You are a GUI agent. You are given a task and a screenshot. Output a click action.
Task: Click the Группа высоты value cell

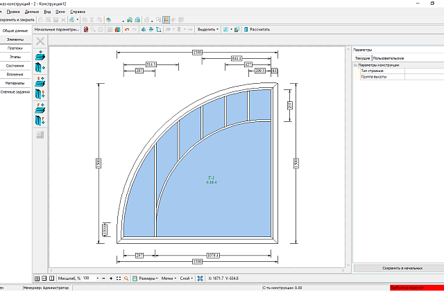pyautogui.click(x=424, y=77)
